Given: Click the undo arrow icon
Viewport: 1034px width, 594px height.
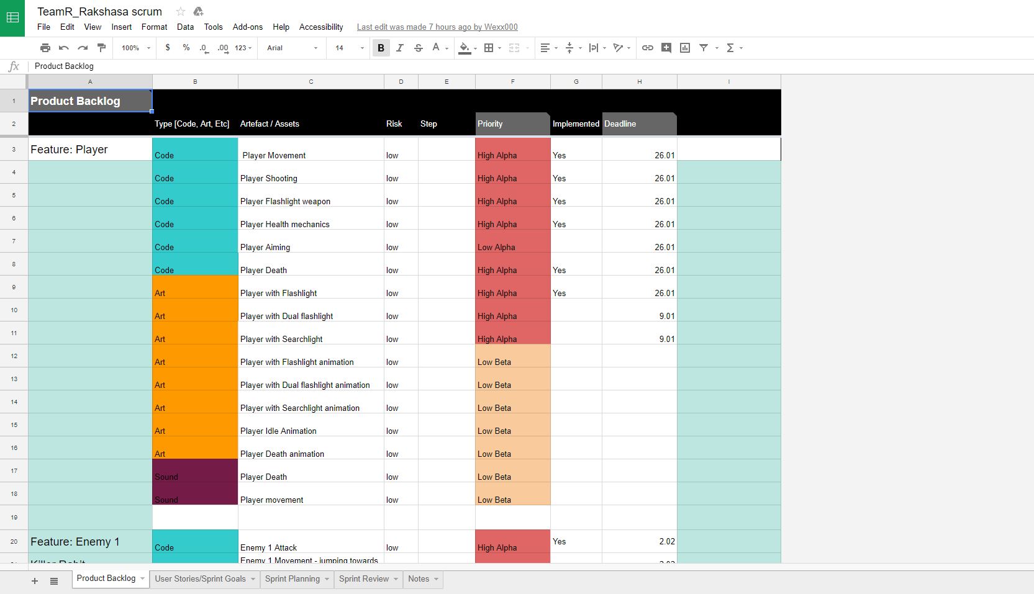Looking at the screenshot, I should (x=63, y=48).
